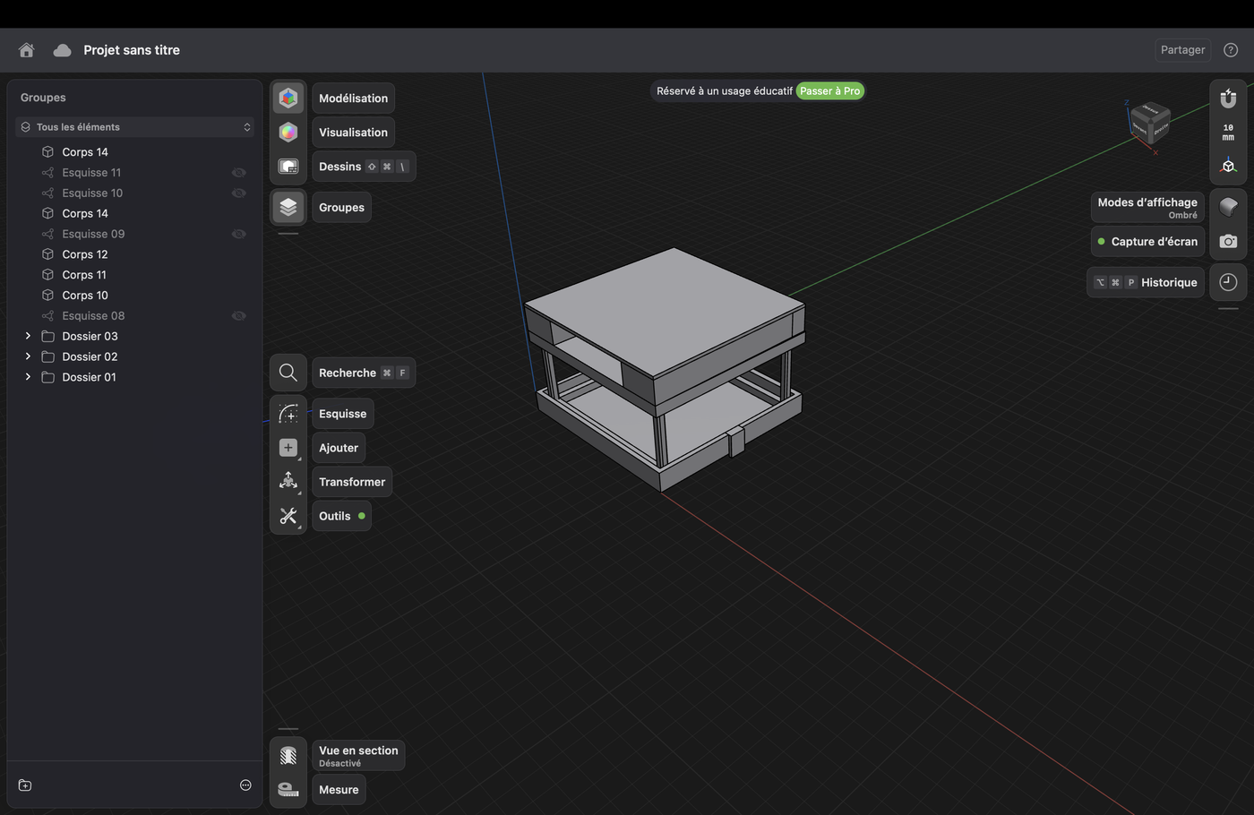Select the Mesure tape icon
Viewport: 1254px width, 815px height.
click(288, 789)
